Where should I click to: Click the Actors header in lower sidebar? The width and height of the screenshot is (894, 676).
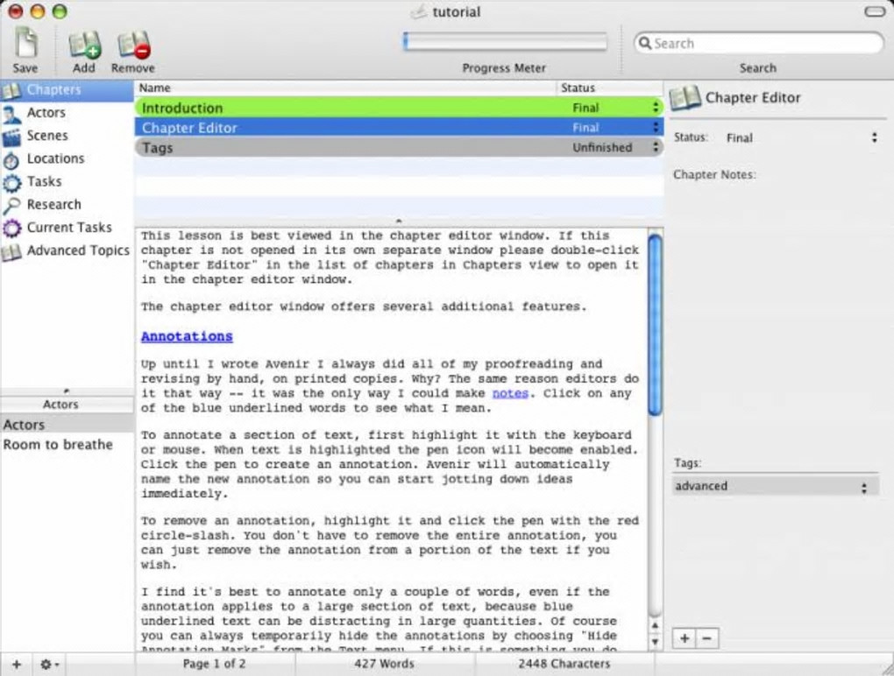click(67, 405)
